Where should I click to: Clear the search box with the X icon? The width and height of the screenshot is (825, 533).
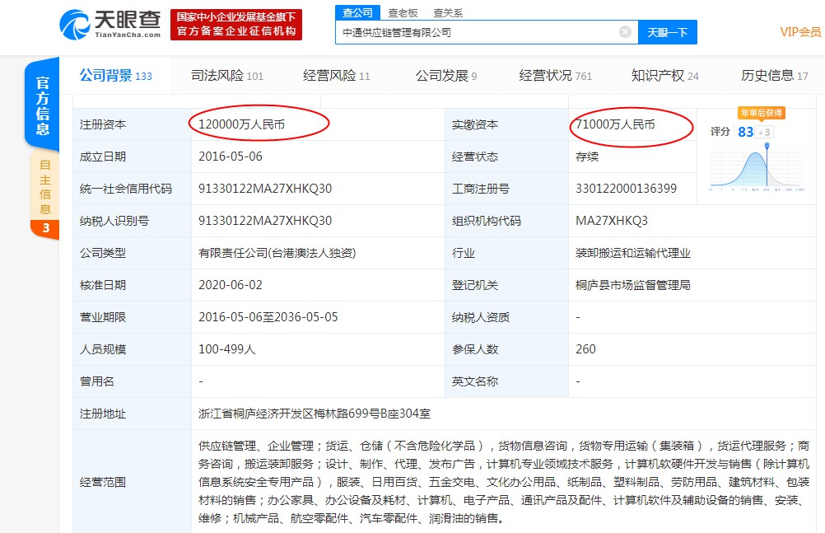point(625,32)
